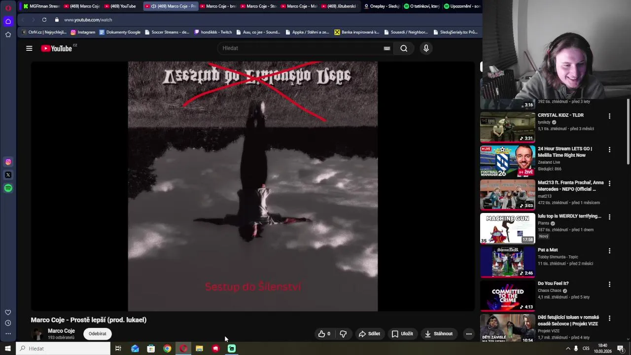This screenshot has height=355, width=631.
Task: Open Microsoft Store from the taskbar
Action: (x=151, y=349)
